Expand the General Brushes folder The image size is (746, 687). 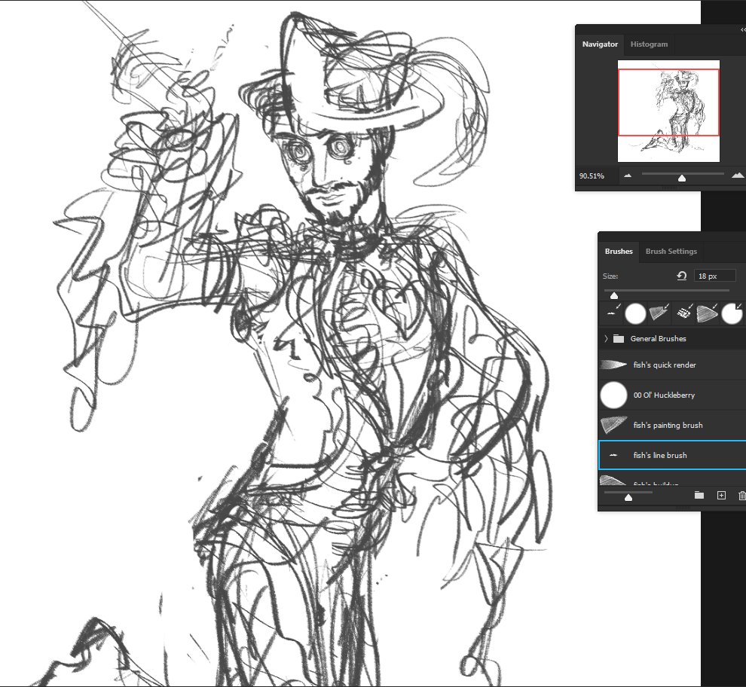tap(606, 339)
